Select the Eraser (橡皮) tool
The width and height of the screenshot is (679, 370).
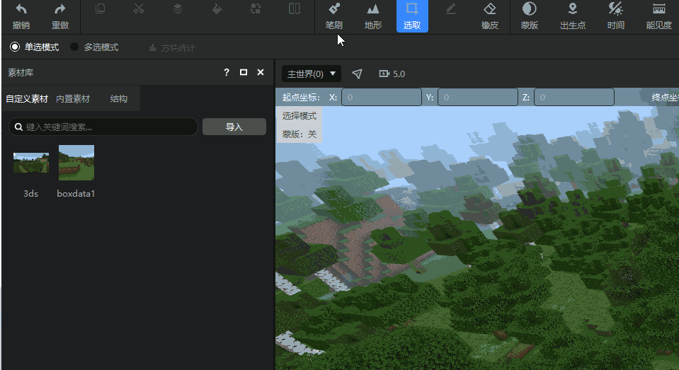coord(490,10)
